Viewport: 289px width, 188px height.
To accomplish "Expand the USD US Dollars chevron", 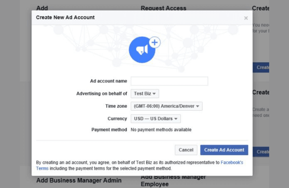I will 177,119.
